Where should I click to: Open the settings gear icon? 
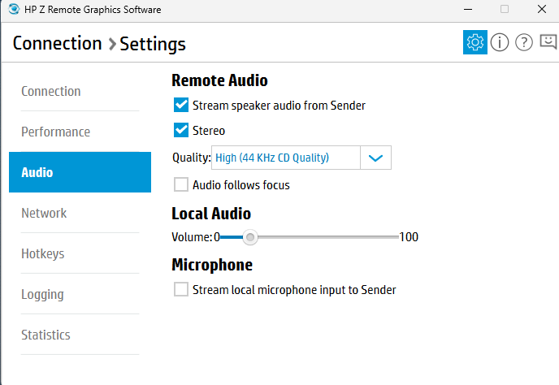474,42
